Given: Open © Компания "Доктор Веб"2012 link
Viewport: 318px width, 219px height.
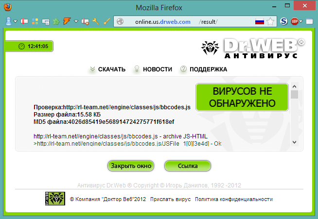Looking at the screenshot, I should (107, 200).
